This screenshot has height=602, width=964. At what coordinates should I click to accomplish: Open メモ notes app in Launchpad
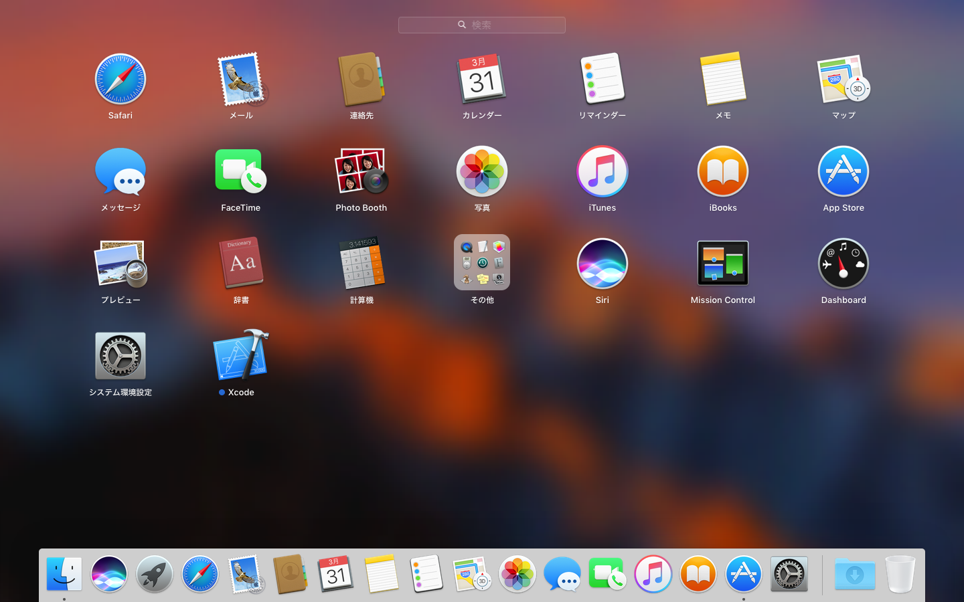pos(723,80)
